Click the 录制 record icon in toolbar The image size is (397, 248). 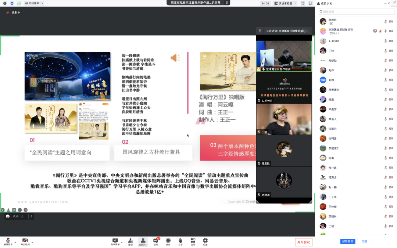point(168,241)
